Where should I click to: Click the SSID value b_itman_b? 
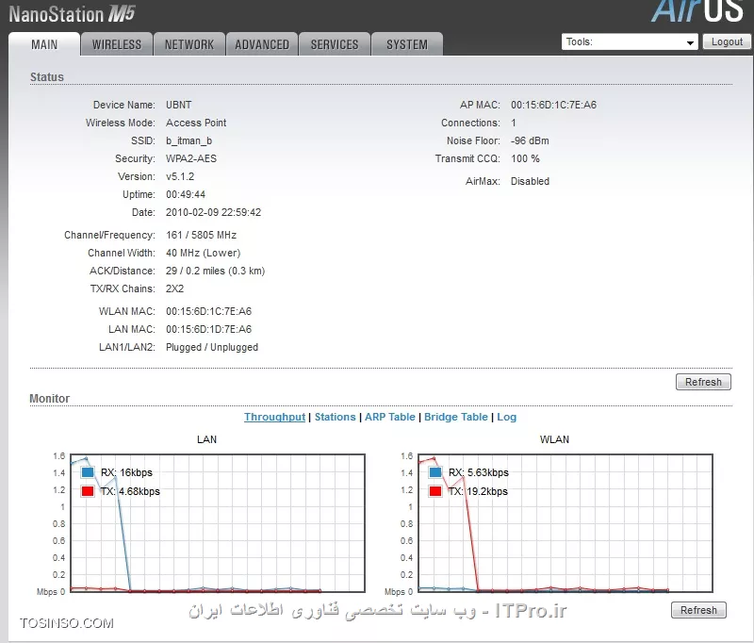pyautogui.click(x=189, y=140)
